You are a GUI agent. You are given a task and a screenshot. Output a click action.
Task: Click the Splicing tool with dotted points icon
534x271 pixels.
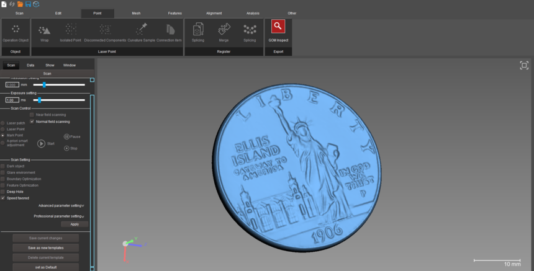250,33
